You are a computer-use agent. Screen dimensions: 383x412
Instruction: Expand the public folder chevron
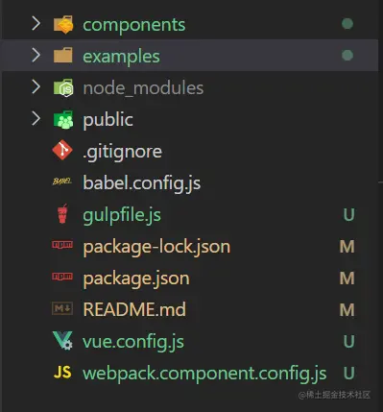click(36, 118)
